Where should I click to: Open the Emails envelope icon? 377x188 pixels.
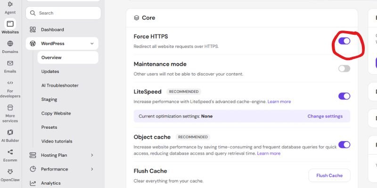(x=10, y=63)
